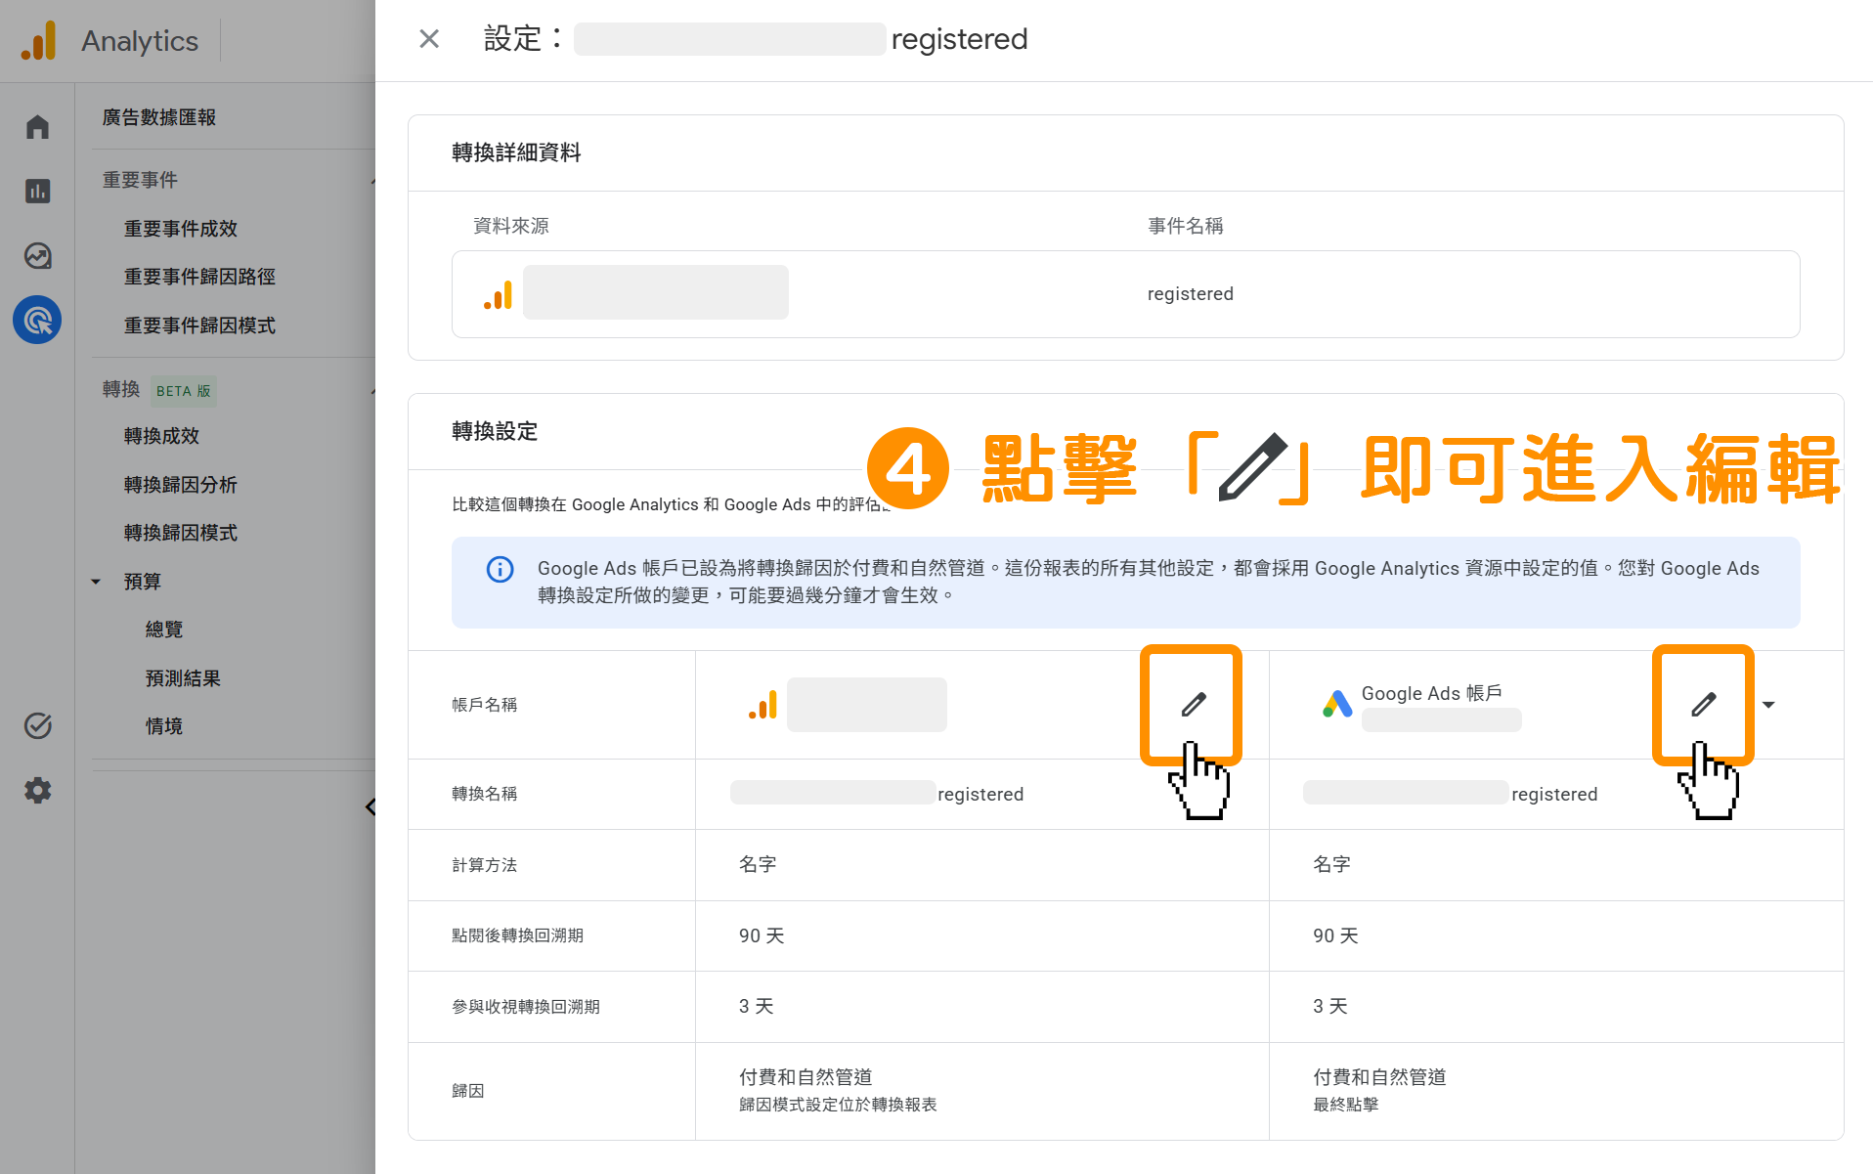Collapse the left navigation panel chevron
Viewport: 1873px width, 1174px height.
pos(370,806)
